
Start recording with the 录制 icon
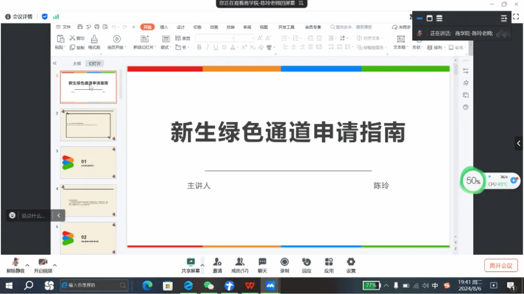284,262
